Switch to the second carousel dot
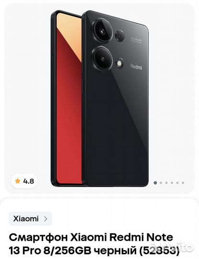Viewport: 199px width, 259px height. pos(161,183)
